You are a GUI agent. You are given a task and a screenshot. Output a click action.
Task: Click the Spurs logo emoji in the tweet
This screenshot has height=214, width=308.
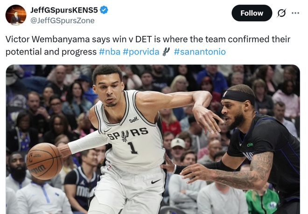pos(166,52)
